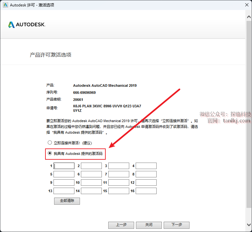The width and height of the screenshot is (252, 232).
Task: Close the Autodesk 许可 window
Action: pos(247,5)
